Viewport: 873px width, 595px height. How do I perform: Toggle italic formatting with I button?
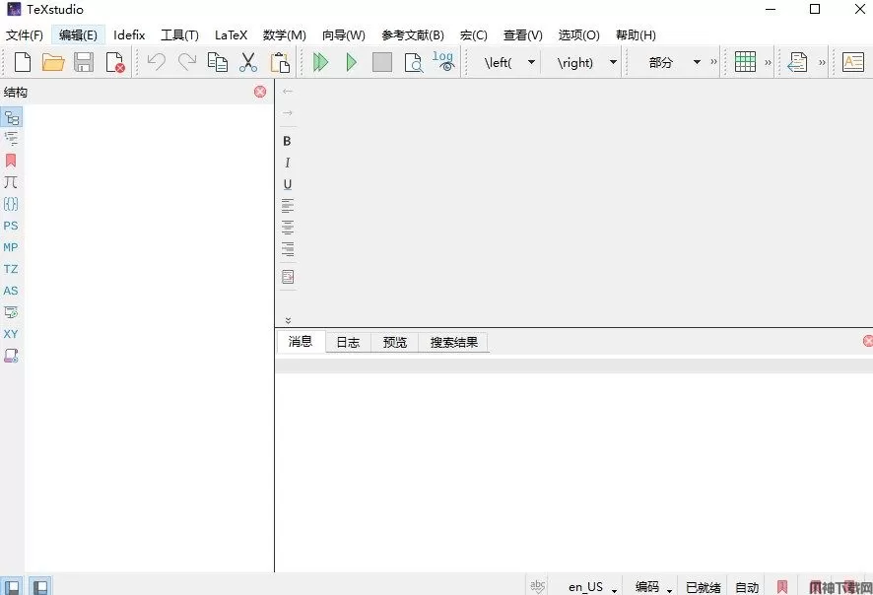click(x=287, y=163)
